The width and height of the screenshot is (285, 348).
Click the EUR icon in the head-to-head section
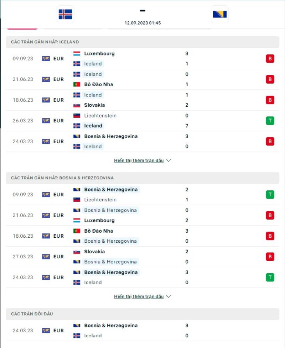[46, 330]
